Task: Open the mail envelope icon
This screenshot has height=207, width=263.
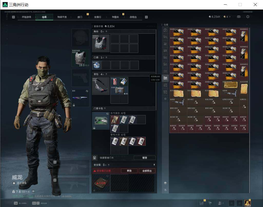Action: [239, 17]
